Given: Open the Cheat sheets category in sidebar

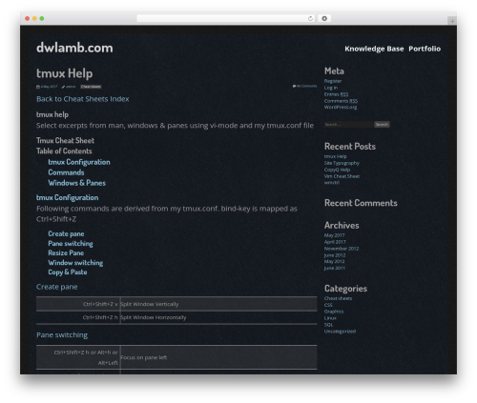Looking at the screenshot, I should 338,298.
